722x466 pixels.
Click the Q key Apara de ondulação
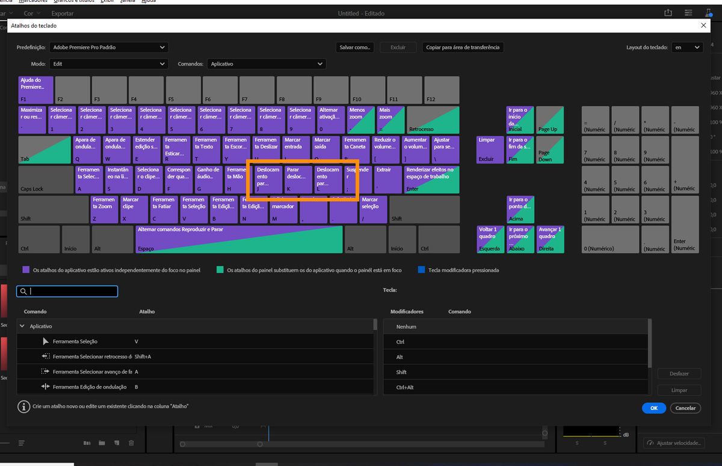(x=88, y=150)
